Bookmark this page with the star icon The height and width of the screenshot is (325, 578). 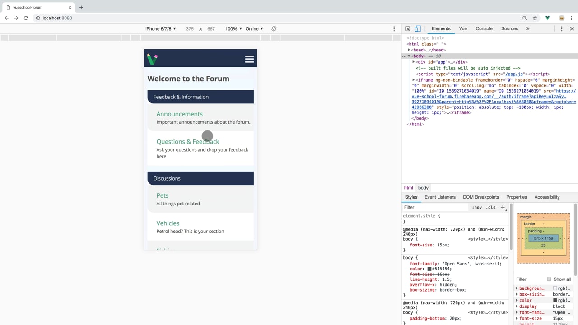click(x=535, y=18)
